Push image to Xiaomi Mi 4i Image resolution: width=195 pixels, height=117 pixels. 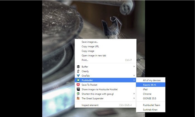tap(151, 85)
